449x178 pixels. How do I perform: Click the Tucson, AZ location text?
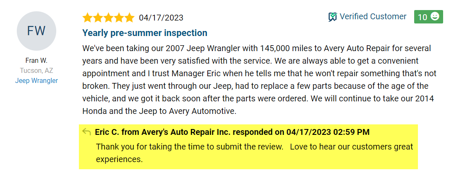(x=37, y=70)
